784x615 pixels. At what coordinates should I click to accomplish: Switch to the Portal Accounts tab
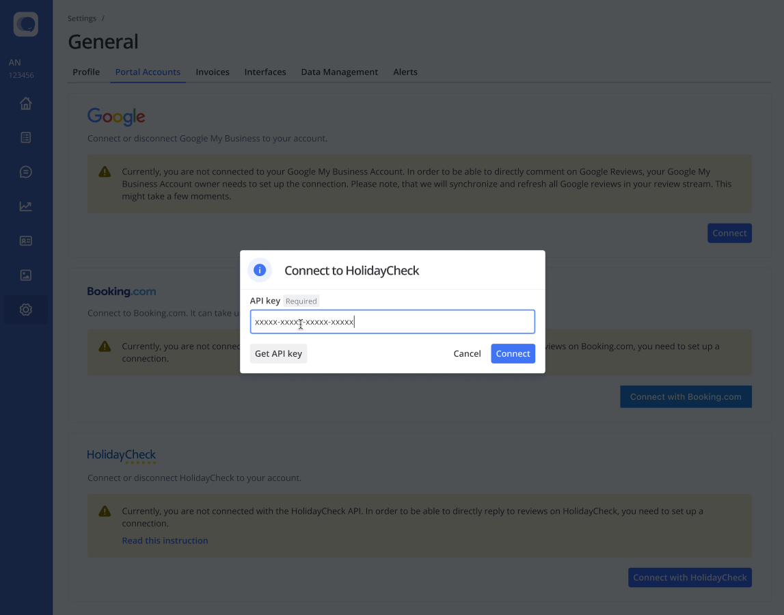148,72
